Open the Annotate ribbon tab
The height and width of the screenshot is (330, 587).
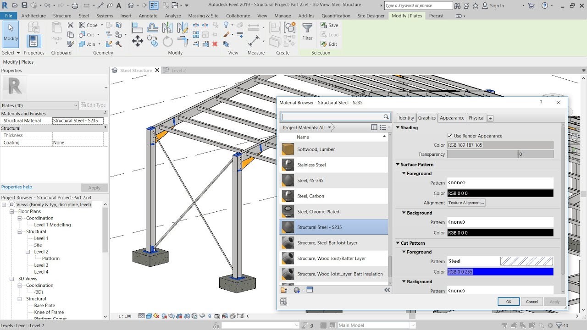coord(148,15)
